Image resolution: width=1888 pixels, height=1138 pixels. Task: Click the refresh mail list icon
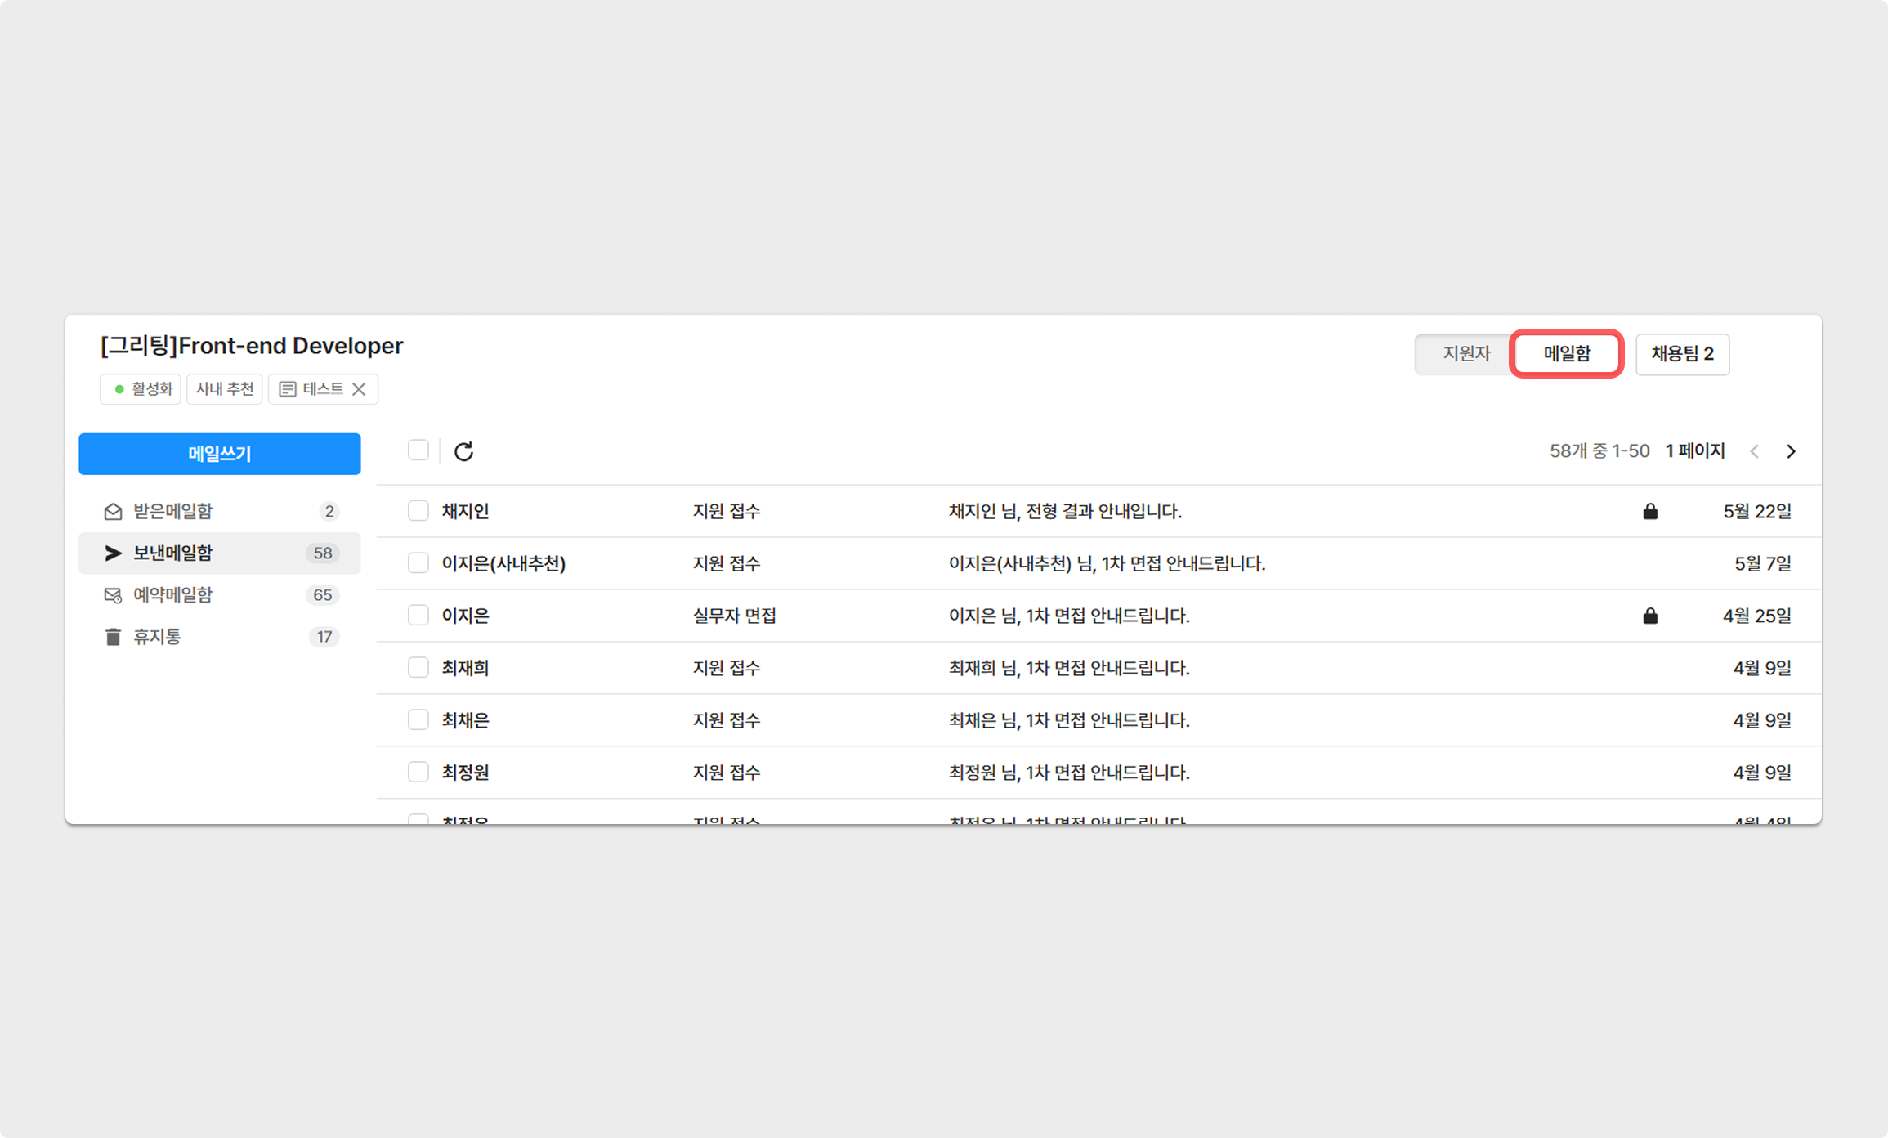click(x=463, y=451)
